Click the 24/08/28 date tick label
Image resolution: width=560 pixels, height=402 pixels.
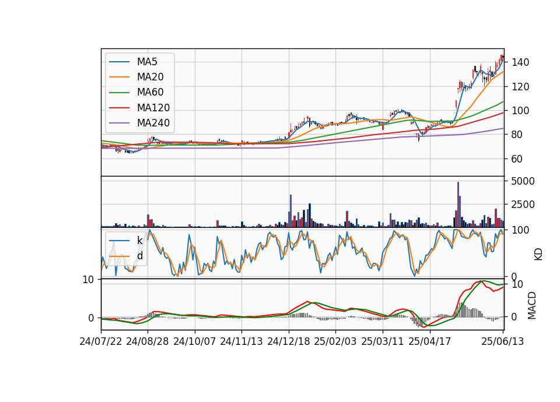pyautogui.click(x=148, y=341)
